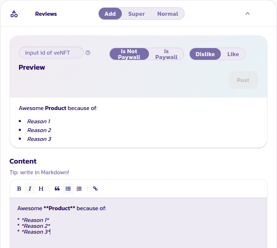
Task: Insert a numbered list
Action: tap(79, 189)
